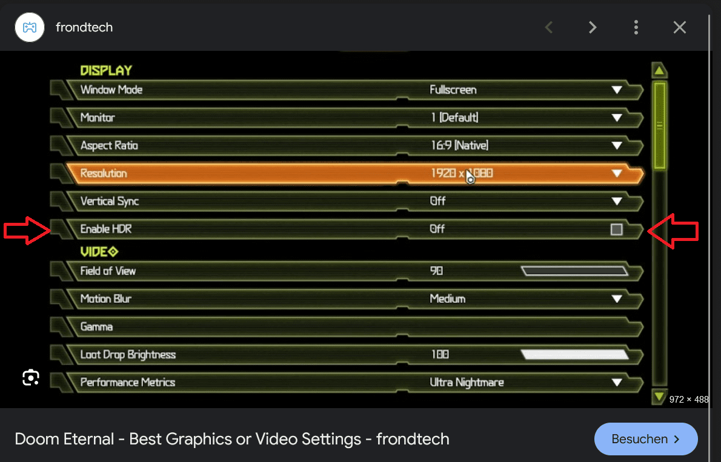Select the Loot Drop Brightness label
Screen dimensions: 721x462
coord(128,354)
